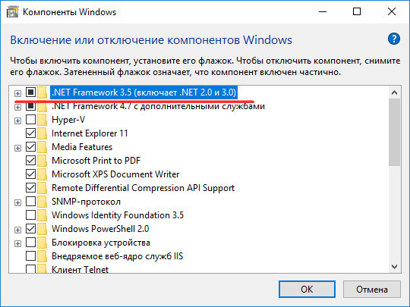Viewport: 410px width, 307px height.
Task: Click the Windows Components title bar icon
Action: [12, 12]
